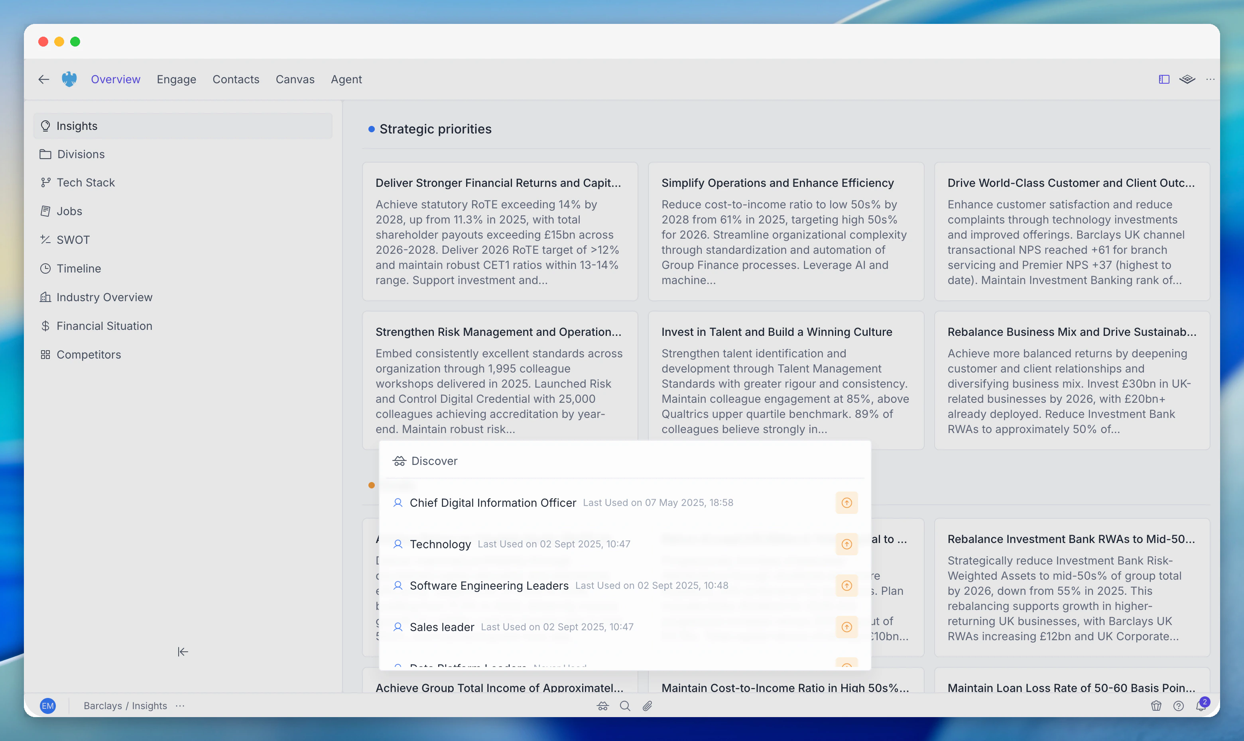Screen dimensions: 1244x741
Task: Click the persona icon beside Technology
Action: pyautogui.click(x=398, y=544)
